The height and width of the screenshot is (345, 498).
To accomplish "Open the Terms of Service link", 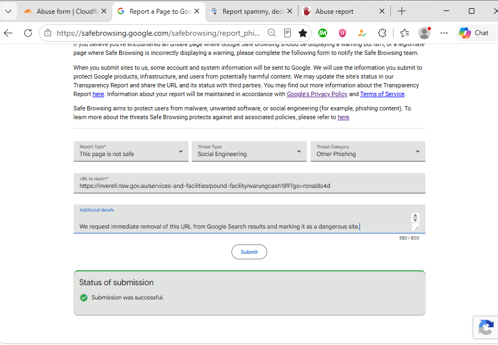I will [x=382, y=94].
